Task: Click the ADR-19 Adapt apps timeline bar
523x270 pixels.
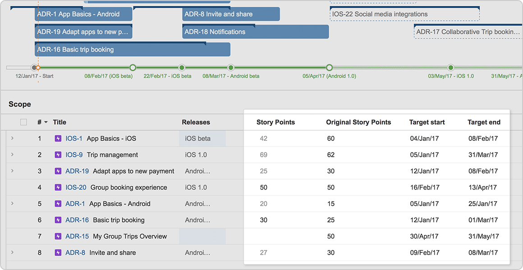Action: pyautogui.click(x=83, y=32)
